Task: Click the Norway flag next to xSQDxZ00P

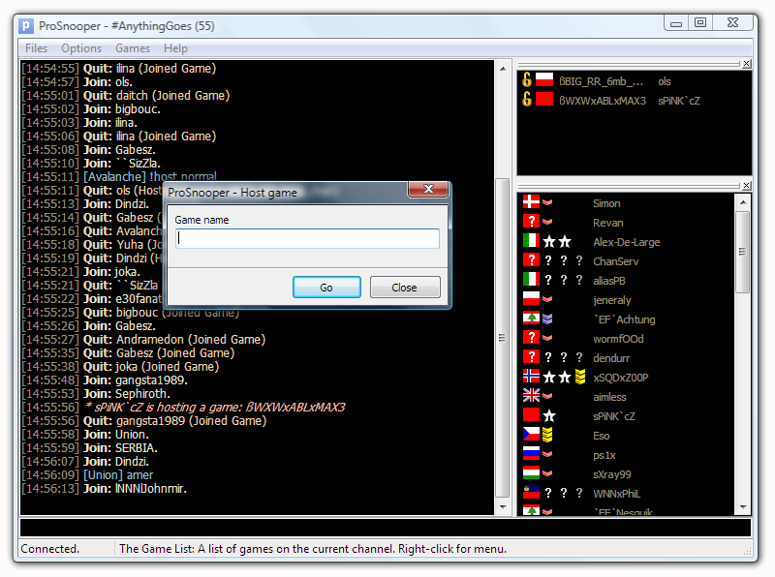Action: tap(531, 377)
